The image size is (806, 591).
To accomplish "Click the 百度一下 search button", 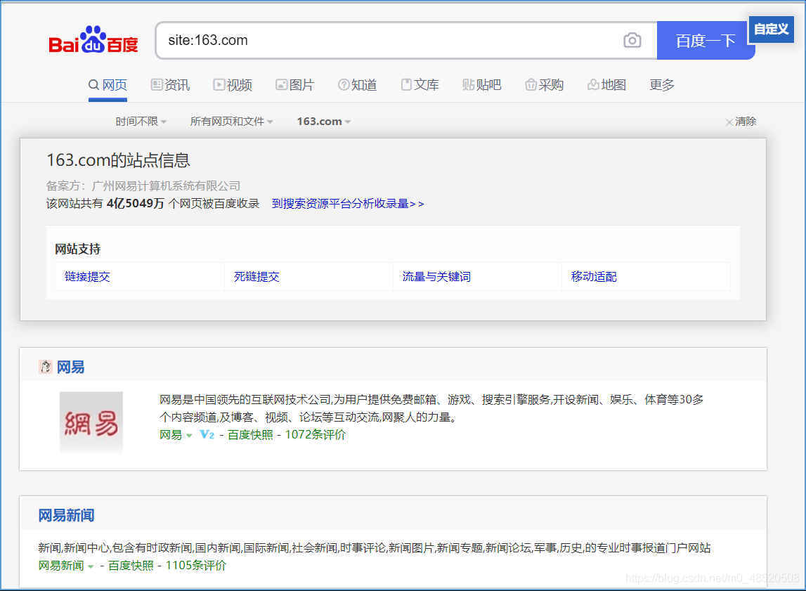I will (706, 41).
